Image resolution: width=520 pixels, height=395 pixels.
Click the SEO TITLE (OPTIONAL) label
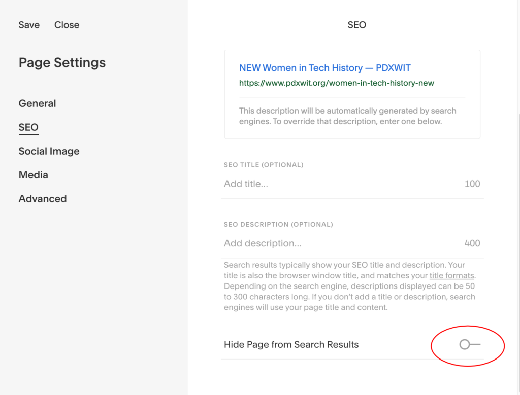point(264,165)
